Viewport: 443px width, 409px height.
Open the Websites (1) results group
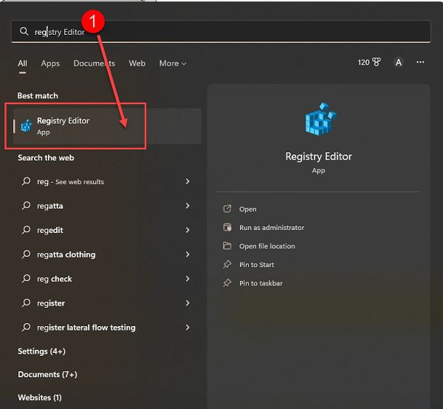tap(40, 397)
